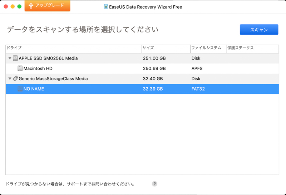
Task: Click the upgrade arrow icon on orange button
Action: click(31, 5)
